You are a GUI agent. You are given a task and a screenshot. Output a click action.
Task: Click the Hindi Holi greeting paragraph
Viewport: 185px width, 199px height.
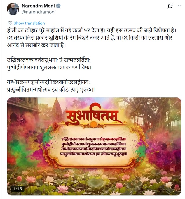point(92,38)
